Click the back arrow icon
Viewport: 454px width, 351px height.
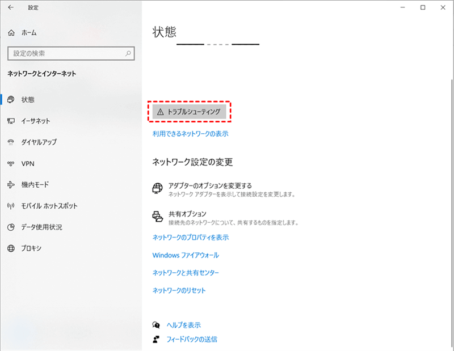click(10, 8)
